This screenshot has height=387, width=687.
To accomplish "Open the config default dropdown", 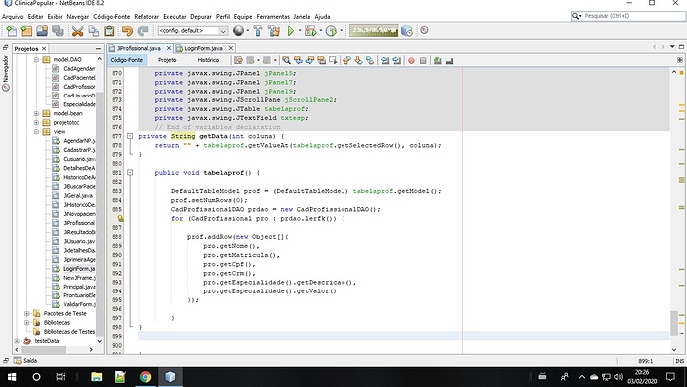I will click(x=193, y=31).
